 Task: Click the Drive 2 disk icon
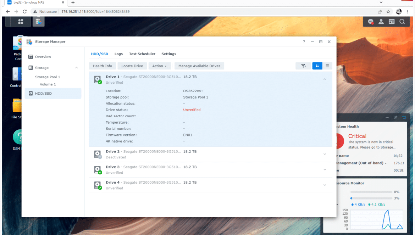(98, 155)
